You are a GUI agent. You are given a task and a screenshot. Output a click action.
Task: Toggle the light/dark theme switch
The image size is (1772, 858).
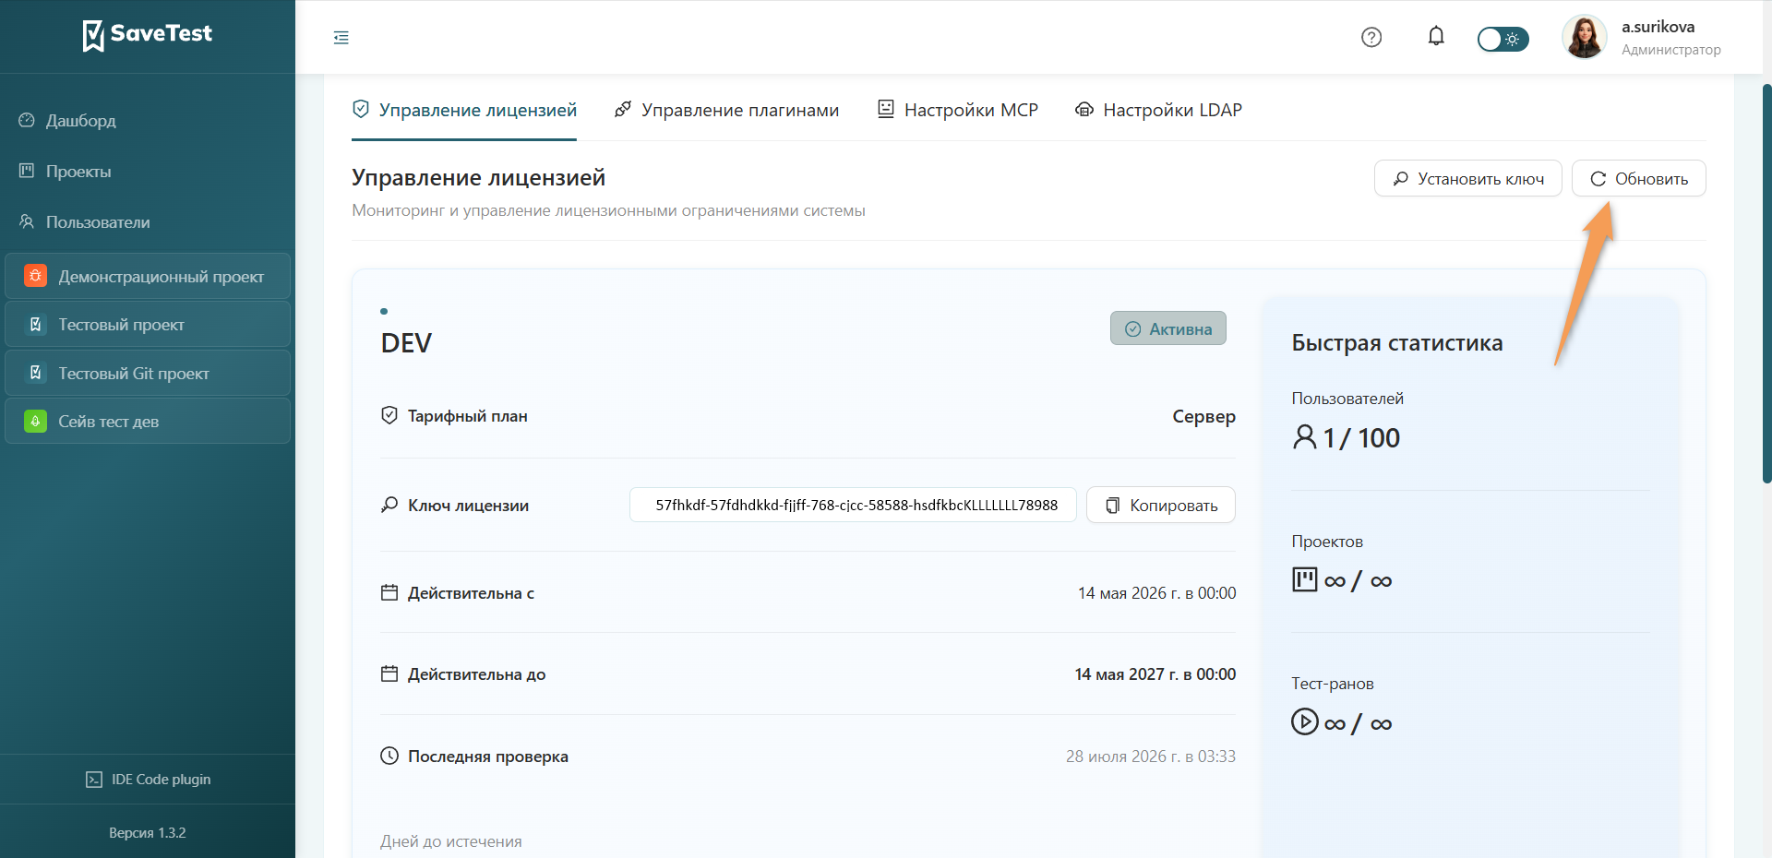[x=1503, y=39]
